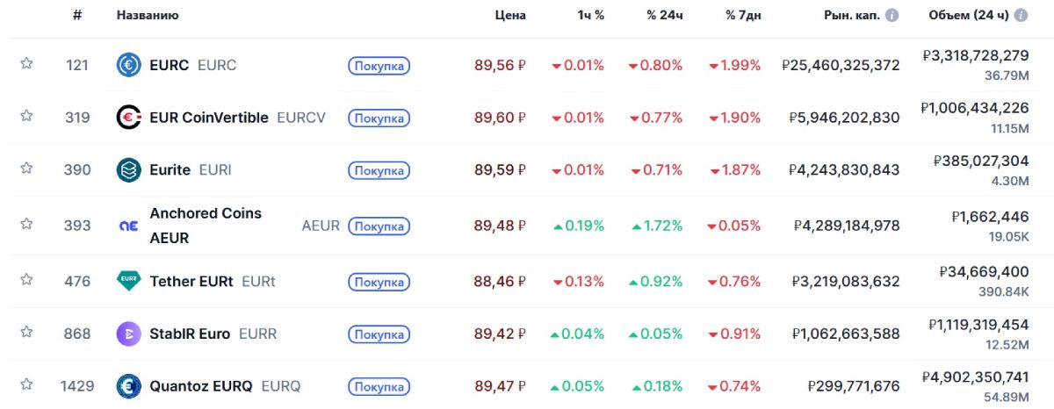Viewport: 1054px width, 409px height.
Task: Sort by % 7дн column header
Action: point(743,15)
